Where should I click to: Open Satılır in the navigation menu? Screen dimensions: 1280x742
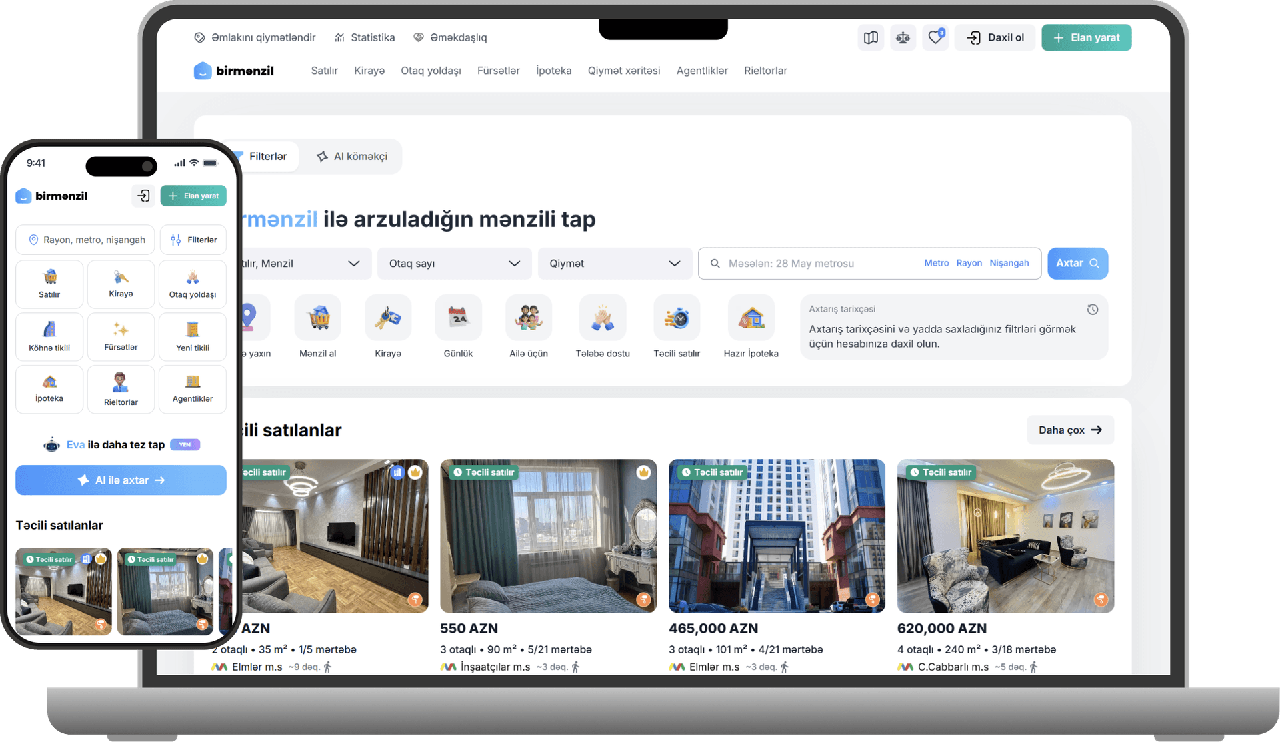click(325, 71)
